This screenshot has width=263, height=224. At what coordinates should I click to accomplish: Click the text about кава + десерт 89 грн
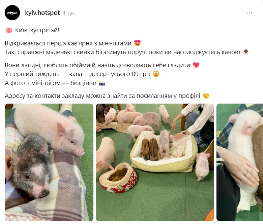click(x=77, y=74)
